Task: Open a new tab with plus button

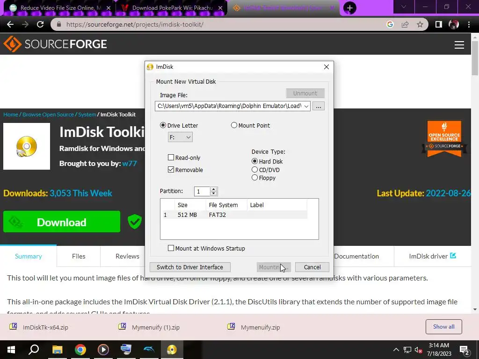Action: pyautogui.click(x=350, y=8)
